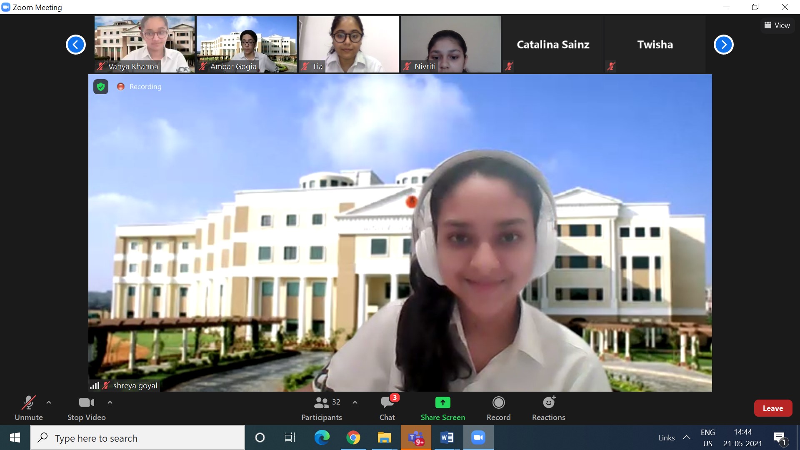Select Nivriti's video thumbnail
The width and height of the screenshot is (800, 450).
[x=451, y=44]
